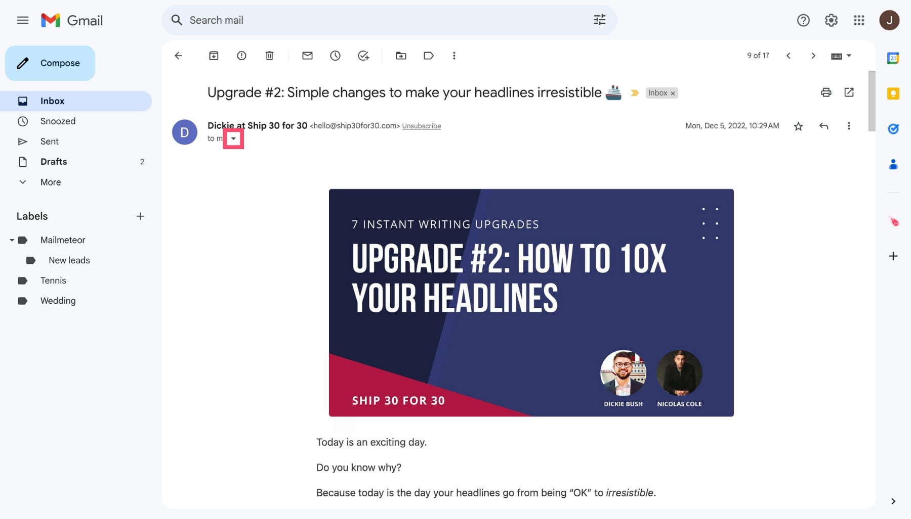Viewport: 911px width, 519px height.
Task: Click the Labels heading
Action: (32, 216)
